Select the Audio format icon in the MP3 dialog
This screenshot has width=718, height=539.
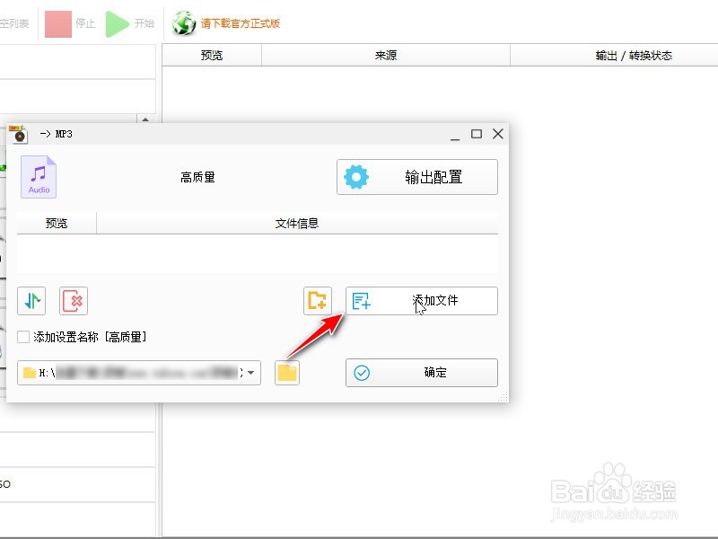(39, 176)
